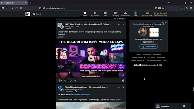Click Get the LinkedIn app link
The height and width of the screenshot is (109, 194).
(x=154, y=61)
